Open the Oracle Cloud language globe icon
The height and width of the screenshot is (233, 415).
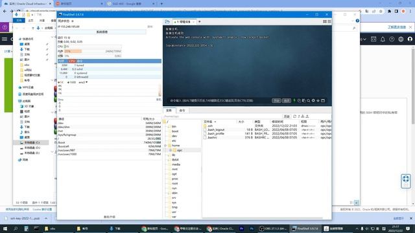pos(401,39)
